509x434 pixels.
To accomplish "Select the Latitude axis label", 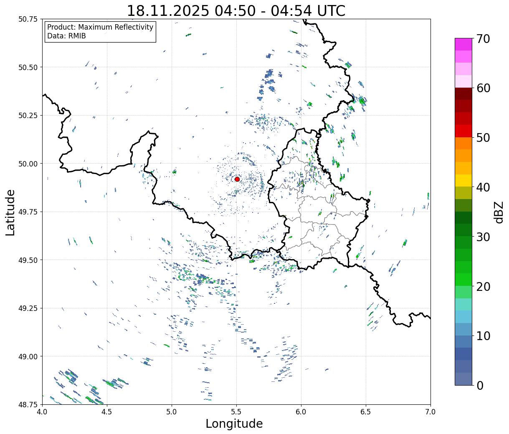I will tap(10, 212).
